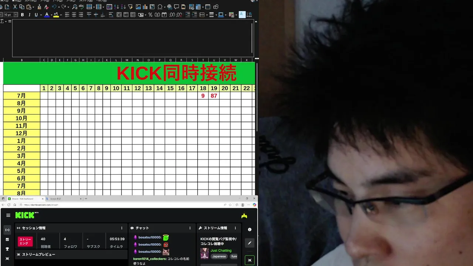Click the Insert Image icon
Image resolution: width=473 pixels, height=266 pixels.
pos(138,7)
